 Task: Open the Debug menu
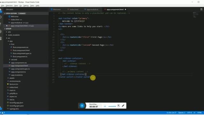click(26, 6)
